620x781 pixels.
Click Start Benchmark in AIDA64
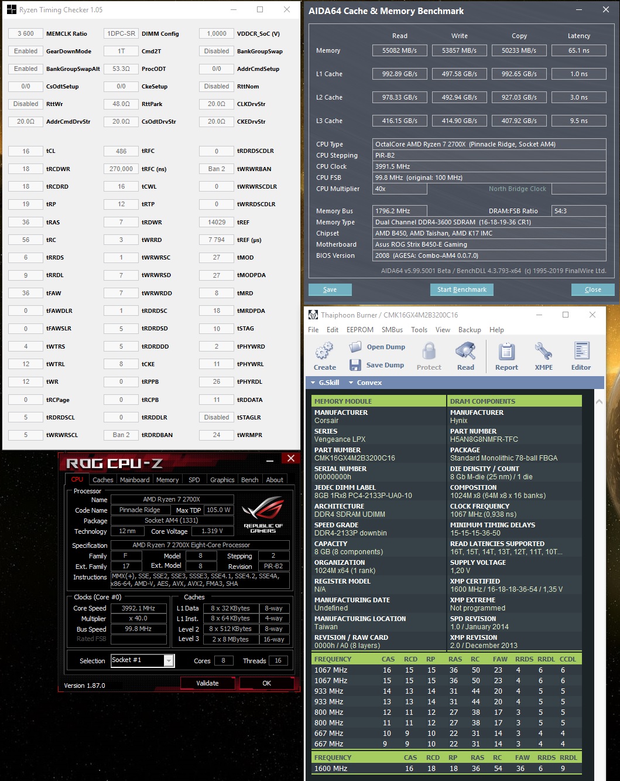pyautogui.click(x=461, y=289)
